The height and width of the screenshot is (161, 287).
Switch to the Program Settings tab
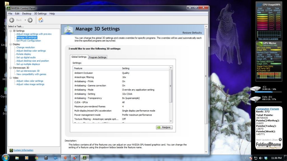coord(98,57)
